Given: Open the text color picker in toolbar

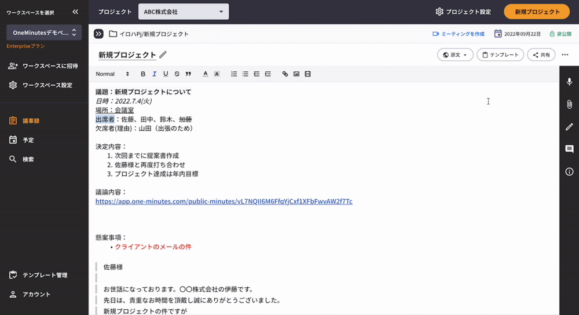Looking at the screenshot, I should pos(205,74).
